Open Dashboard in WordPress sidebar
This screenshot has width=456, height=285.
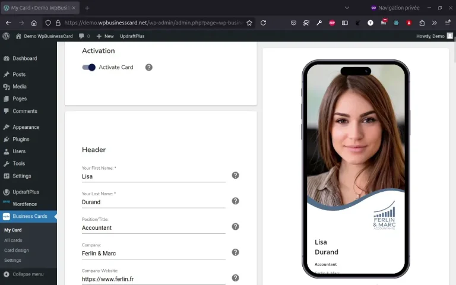pyautogui.click(x=28, y=58)
